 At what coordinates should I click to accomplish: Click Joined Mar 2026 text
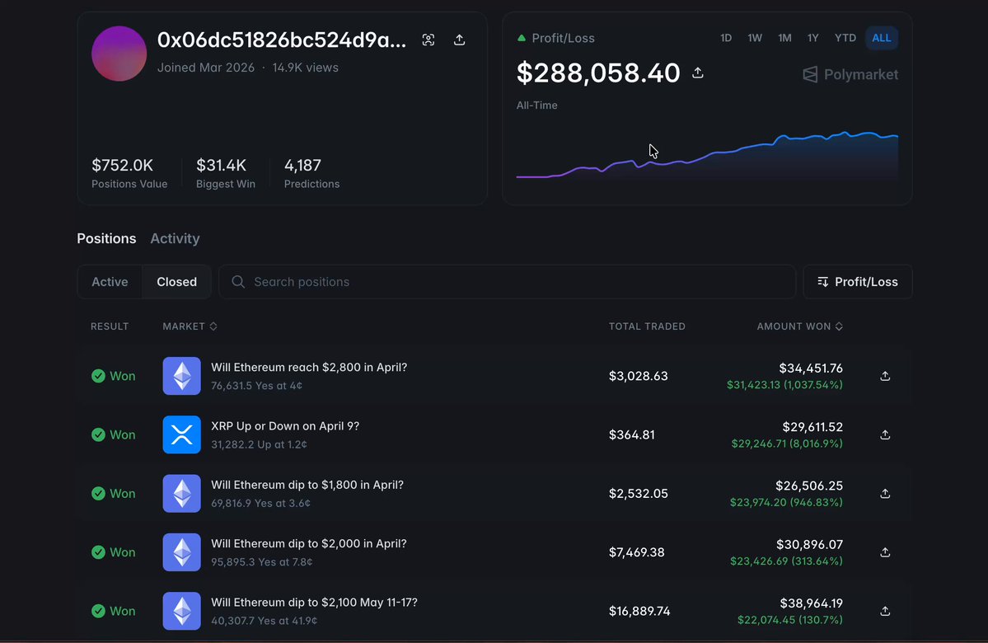[x=206, y=68]
